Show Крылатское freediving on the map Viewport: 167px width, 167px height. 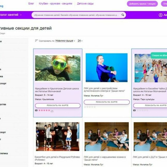coord(58,105)
